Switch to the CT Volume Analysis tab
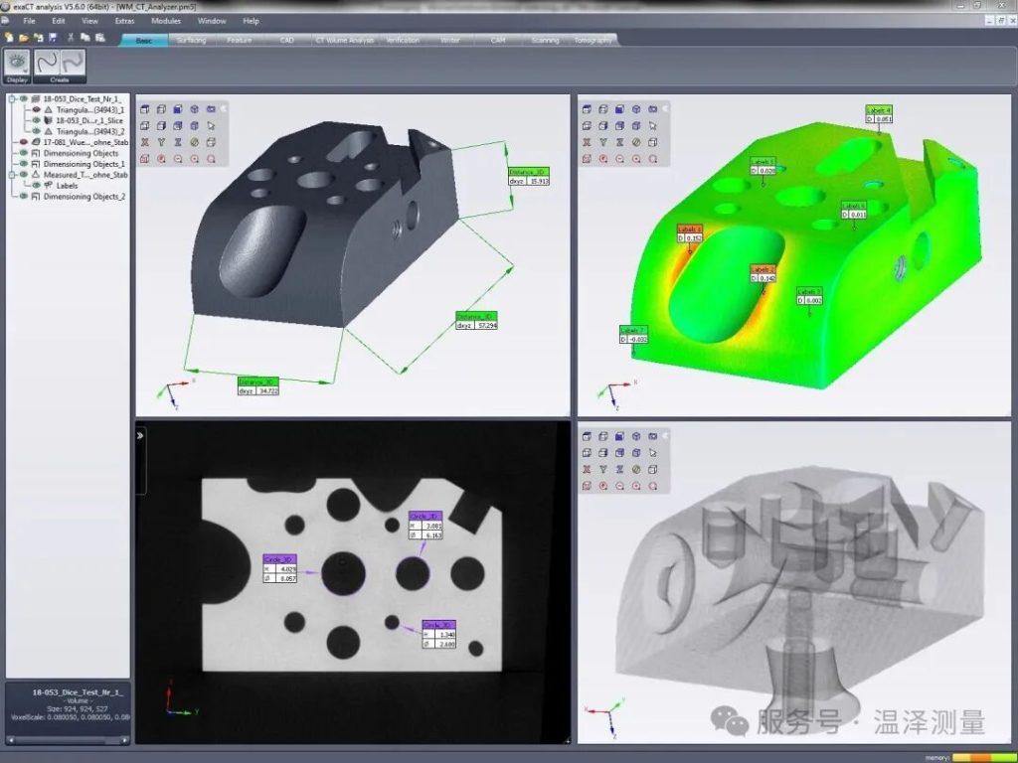Screen dimensions: 1018x763 pyautogui.click(x=344, y=41)
